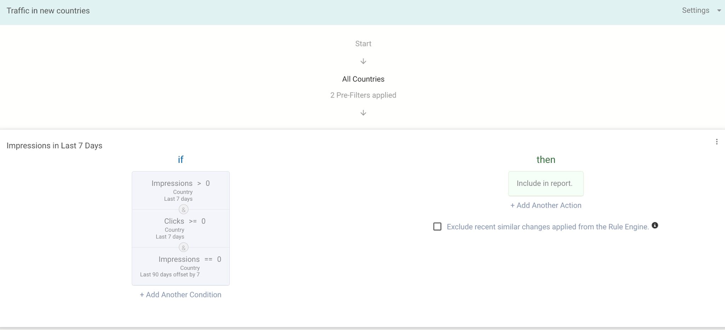Click the info icon beside Rule Engine text
The height and width of the screenshot is (330, 725).
point(655,225)
